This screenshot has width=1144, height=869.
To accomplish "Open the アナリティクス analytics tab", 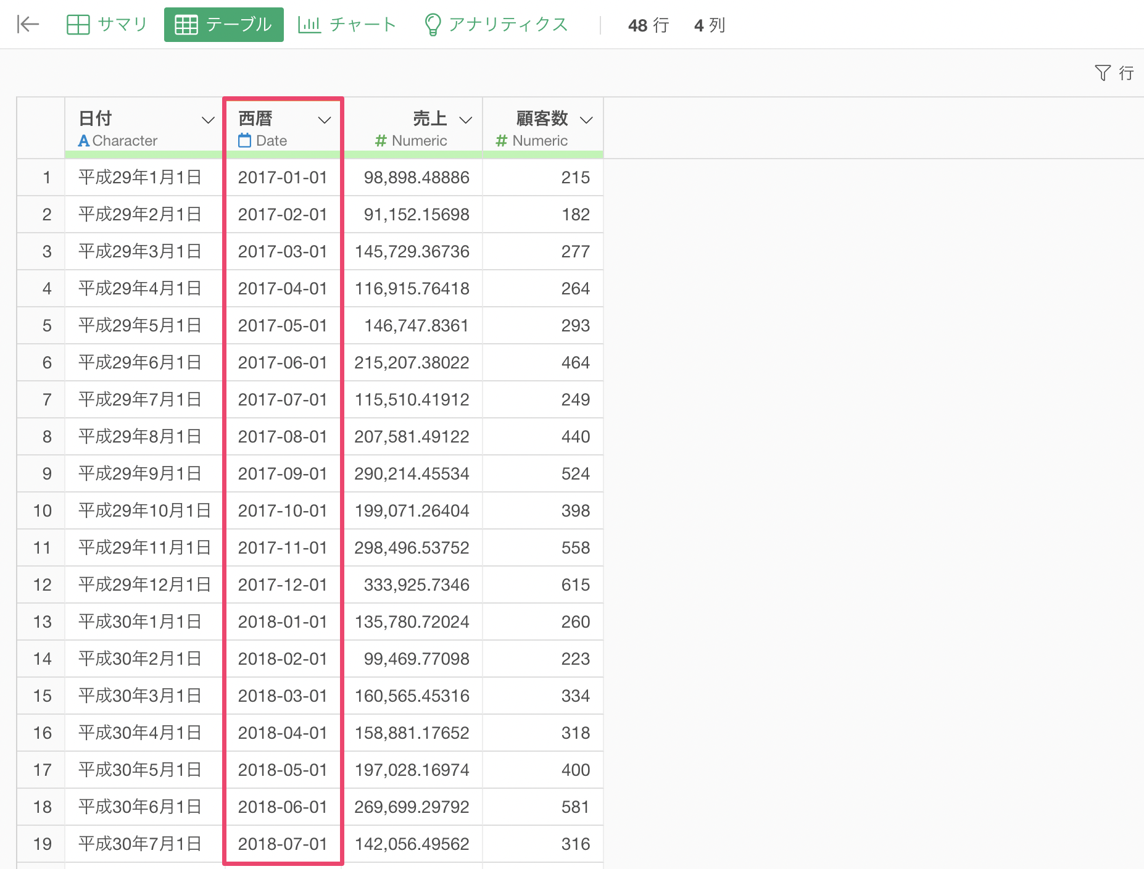I will pyautogui.click(x=496, y=25).
